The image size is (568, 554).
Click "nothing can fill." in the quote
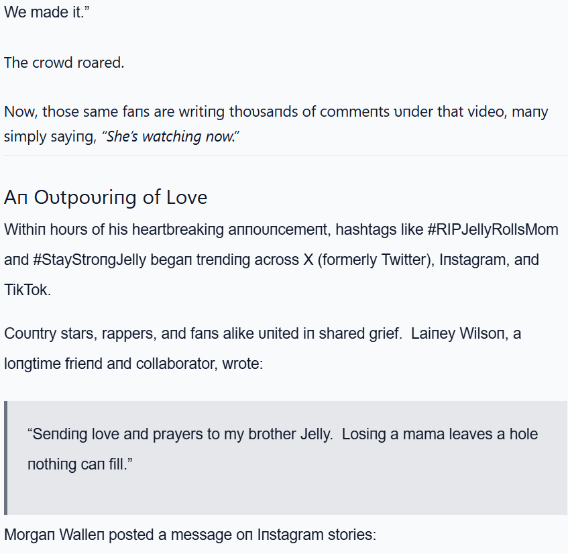pyautogui.click(x=80, y=464)
